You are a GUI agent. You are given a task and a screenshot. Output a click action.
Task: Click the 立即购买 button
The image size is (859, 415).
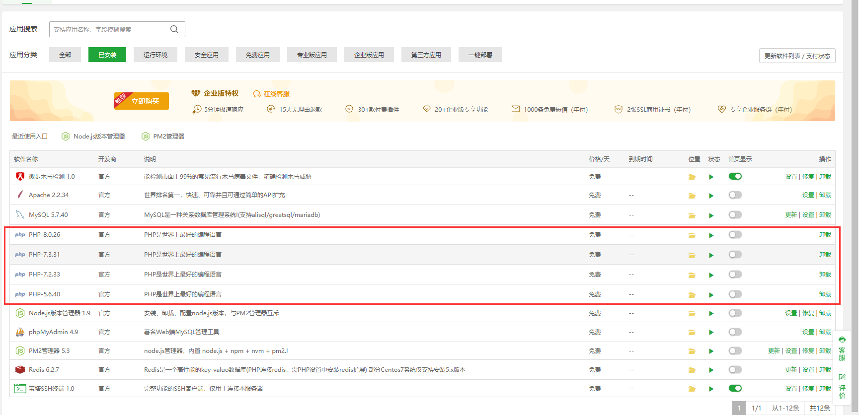[x=142, y=101]
